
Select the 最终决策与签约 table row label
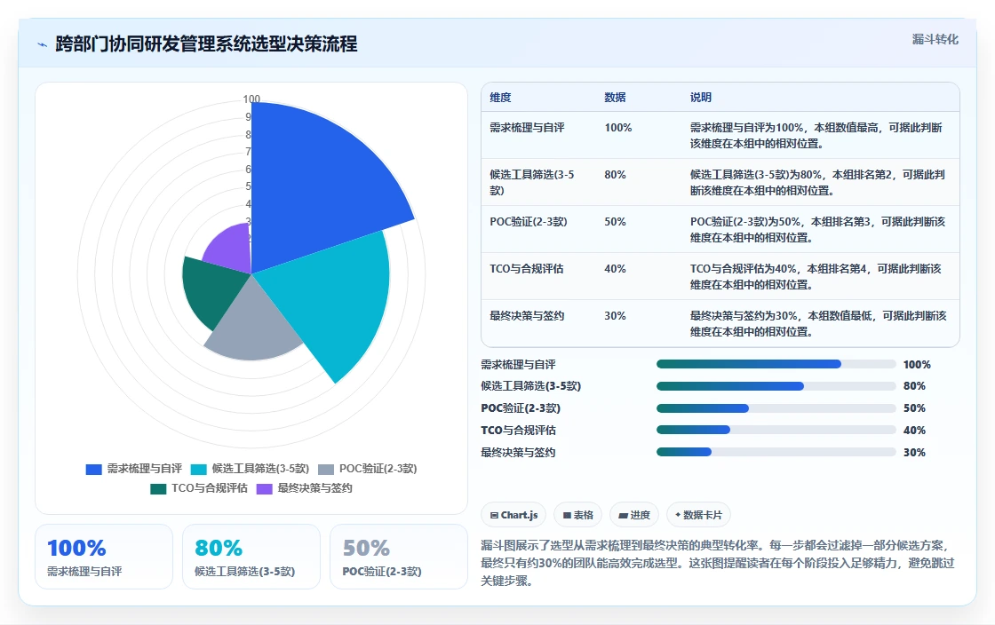tap(527, 316)
